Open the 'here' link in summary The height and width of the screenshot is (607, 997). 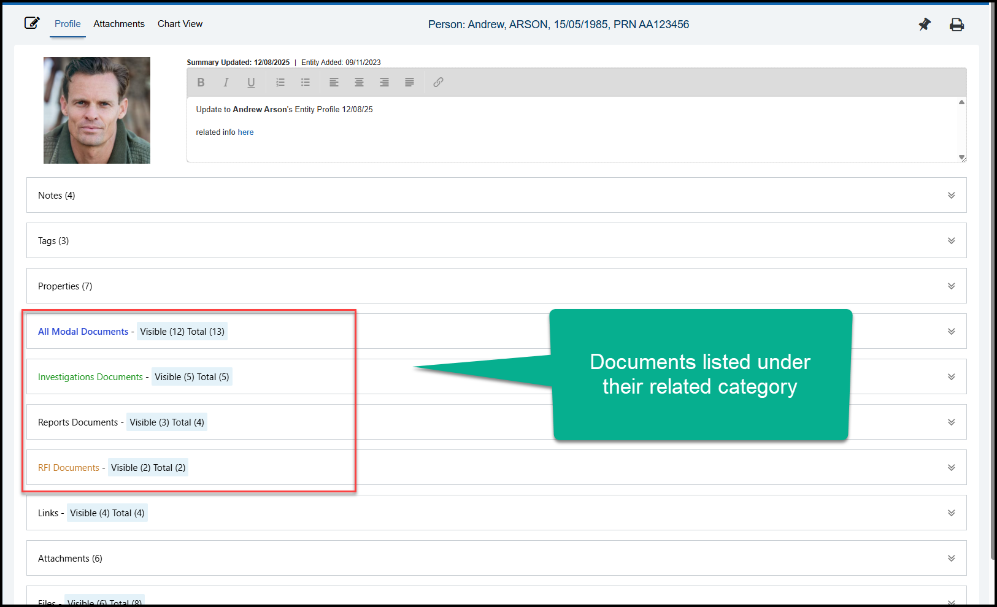[x=245, y=132]
